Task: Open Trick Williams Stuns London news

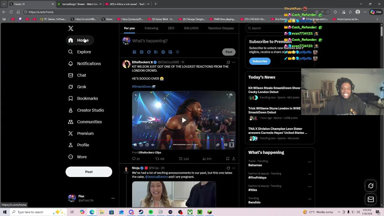Action: (x=274, y=110)
